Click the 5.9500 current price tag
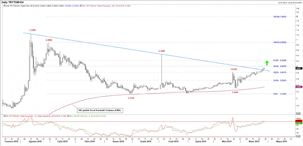This screenshot has width=303, height=146. coord(298,68)
